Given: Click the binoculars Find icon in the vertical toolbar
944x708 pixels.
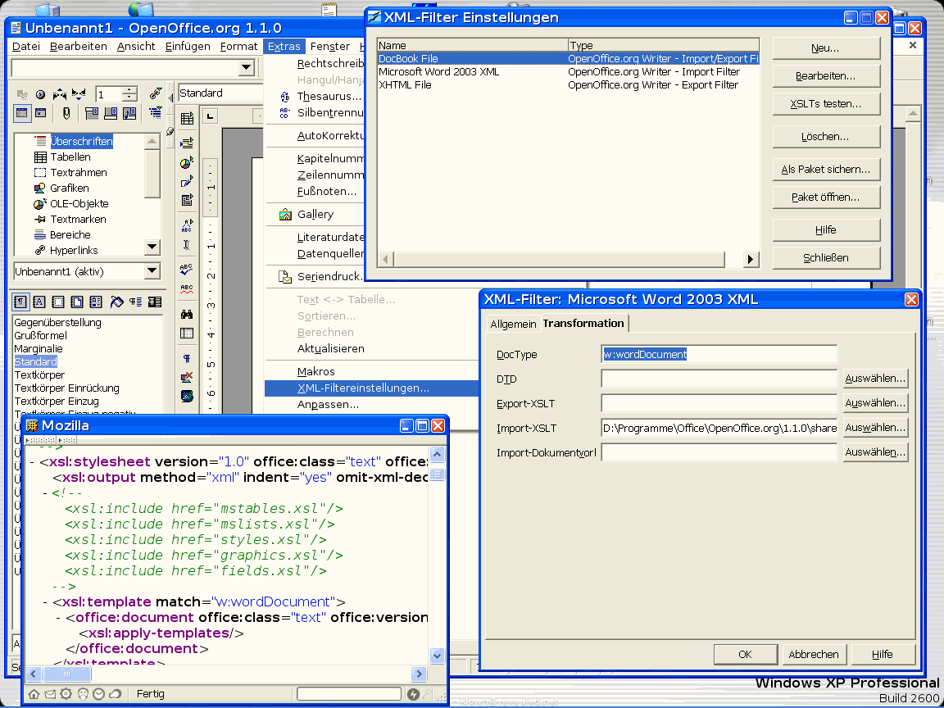Looking at the screenshot, I should click(x=187, y=314).
